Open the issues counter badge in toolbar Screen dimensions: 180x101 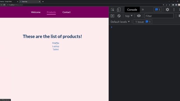(x=157, y=10)
